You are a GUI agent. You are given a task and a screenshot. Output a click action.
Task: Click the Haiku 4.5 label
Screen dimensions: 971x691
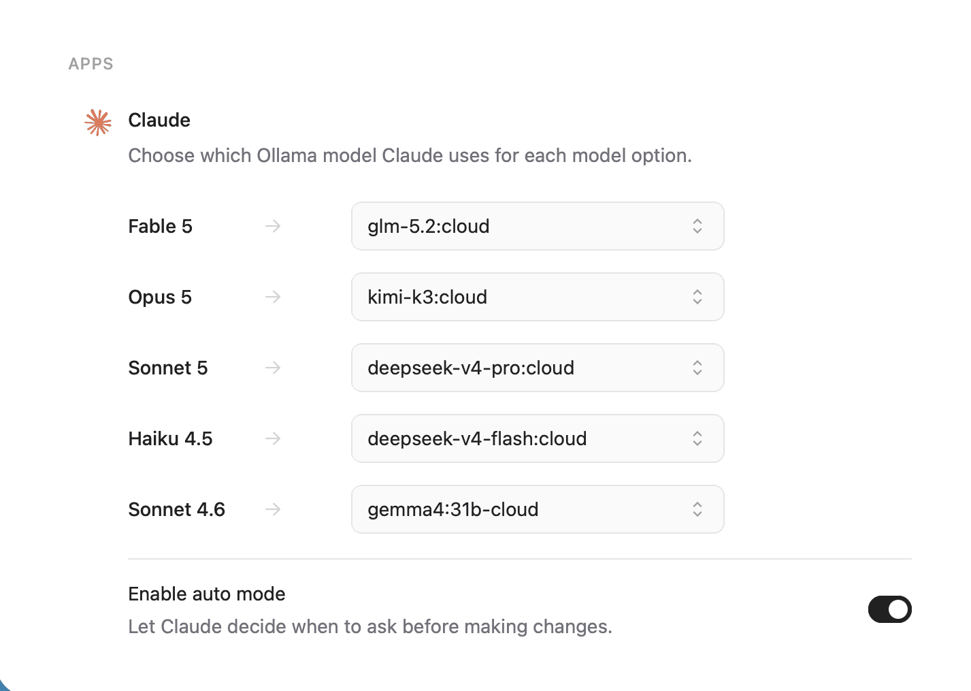click(170, 439)
